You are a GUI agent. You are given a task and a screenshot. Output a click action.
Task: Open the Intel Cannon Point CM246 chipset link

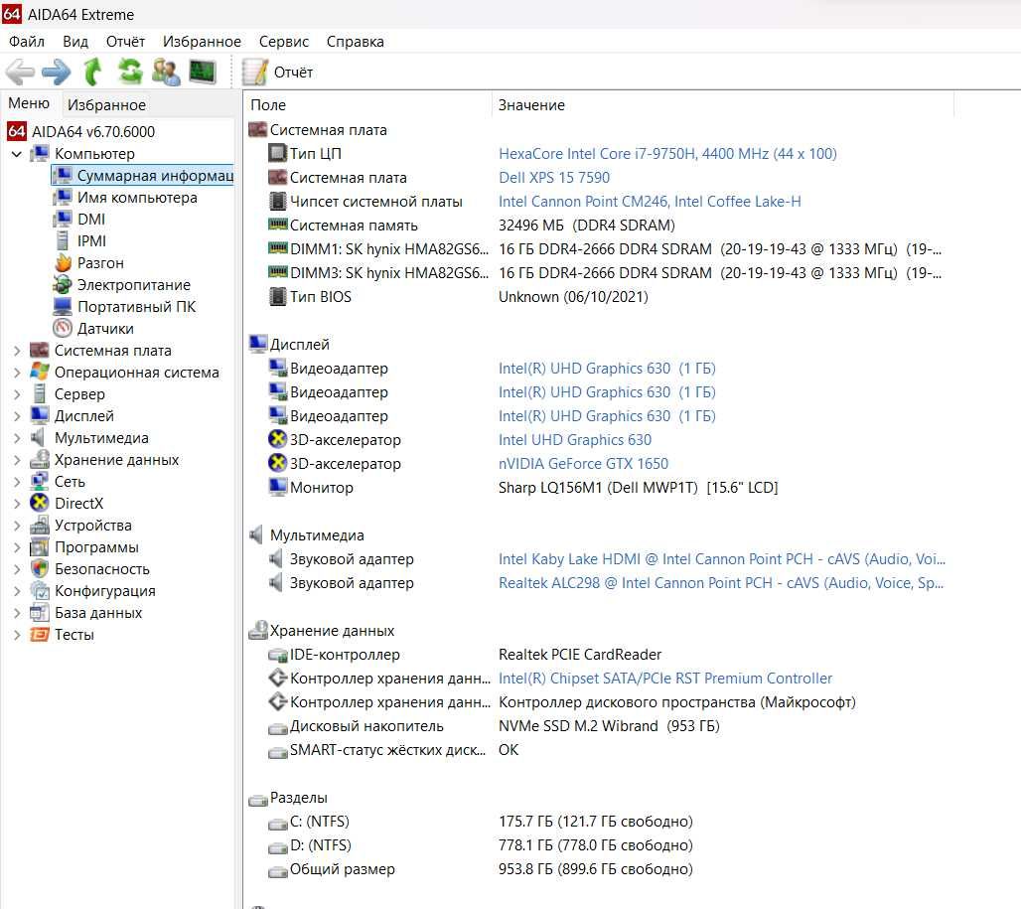[650, 202]
